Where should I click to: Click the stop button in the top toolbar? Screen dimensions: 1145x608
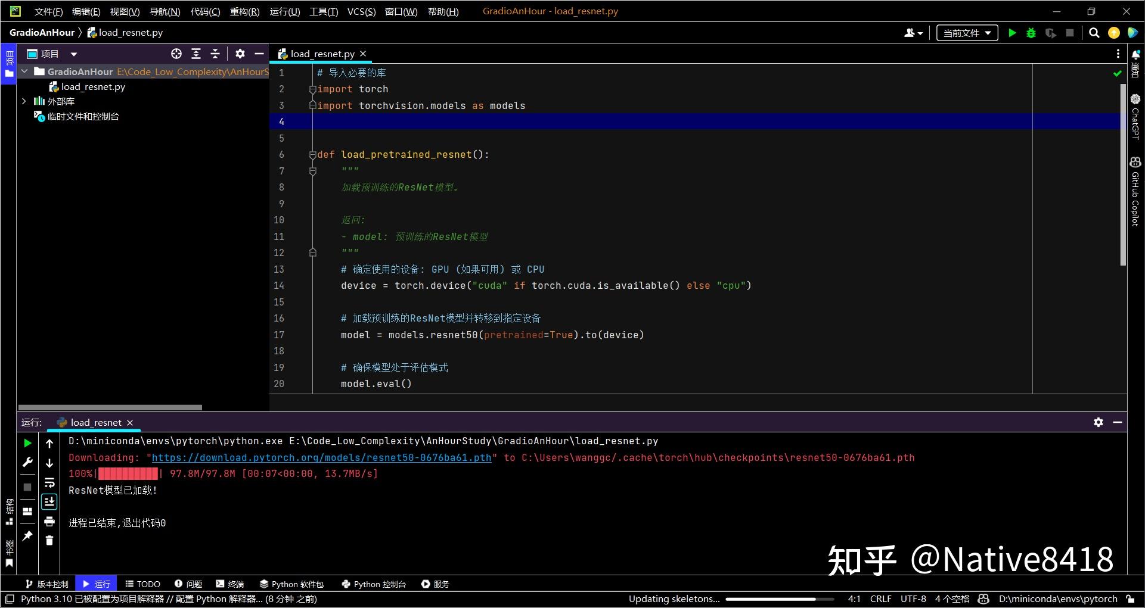(x=1070, y=33)
